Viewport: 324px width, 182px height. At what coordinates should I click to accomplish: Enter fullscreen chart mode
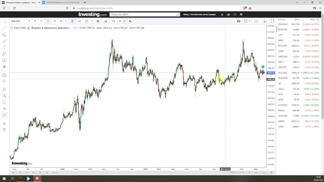pos(272,21)
